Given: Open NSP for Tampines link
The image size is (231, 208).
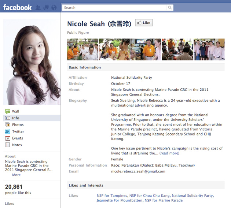Looking at the screenshot, I should click(112, 196).
